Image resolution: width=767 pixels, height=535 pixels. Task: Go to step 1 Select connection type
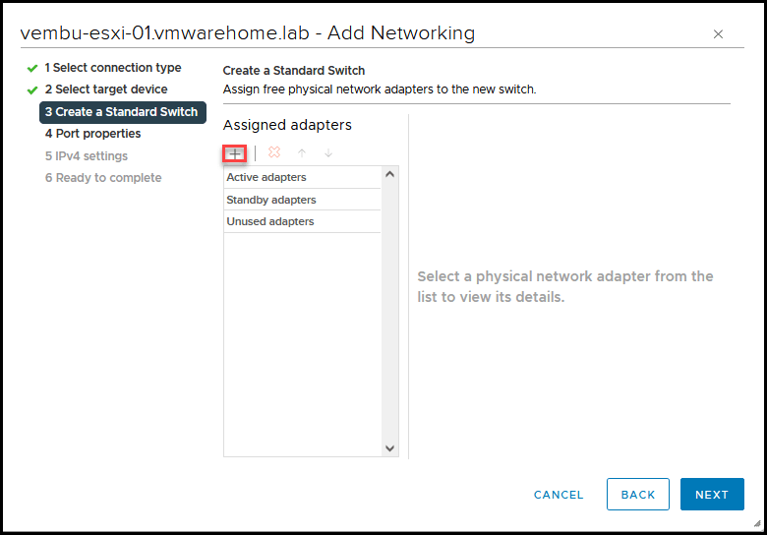113,68
